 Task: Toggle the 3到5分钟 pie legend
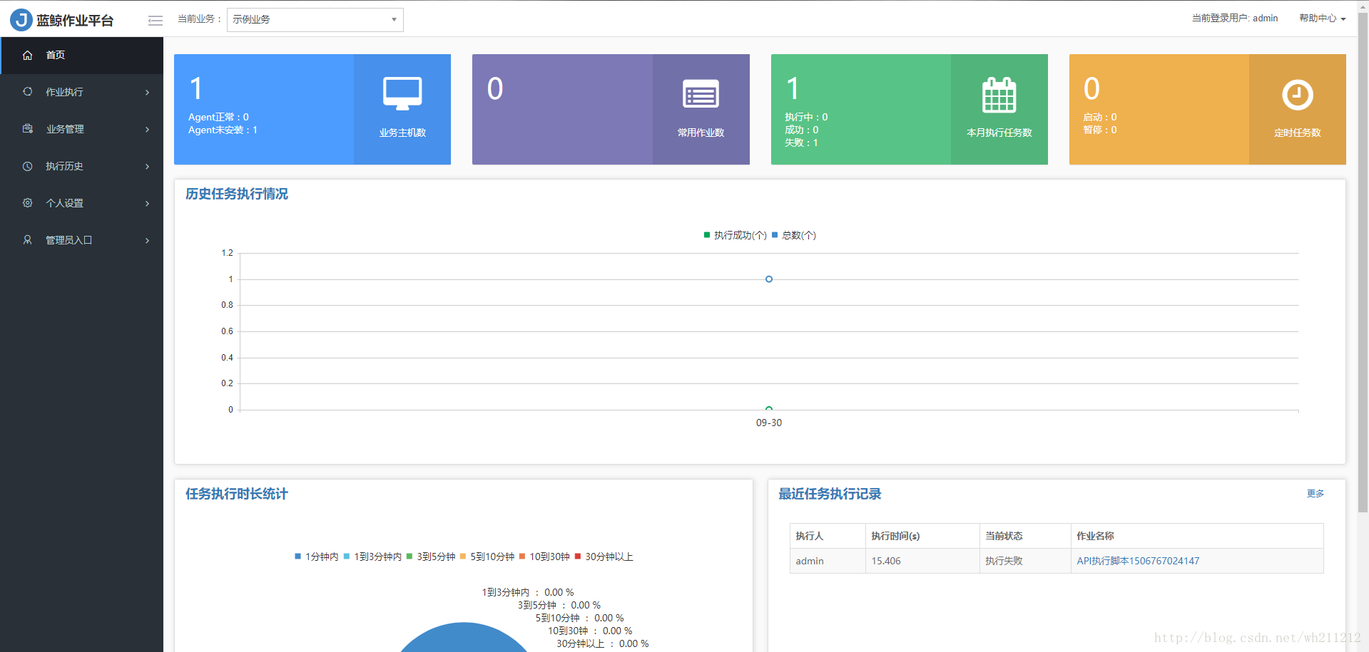point(431,557)
